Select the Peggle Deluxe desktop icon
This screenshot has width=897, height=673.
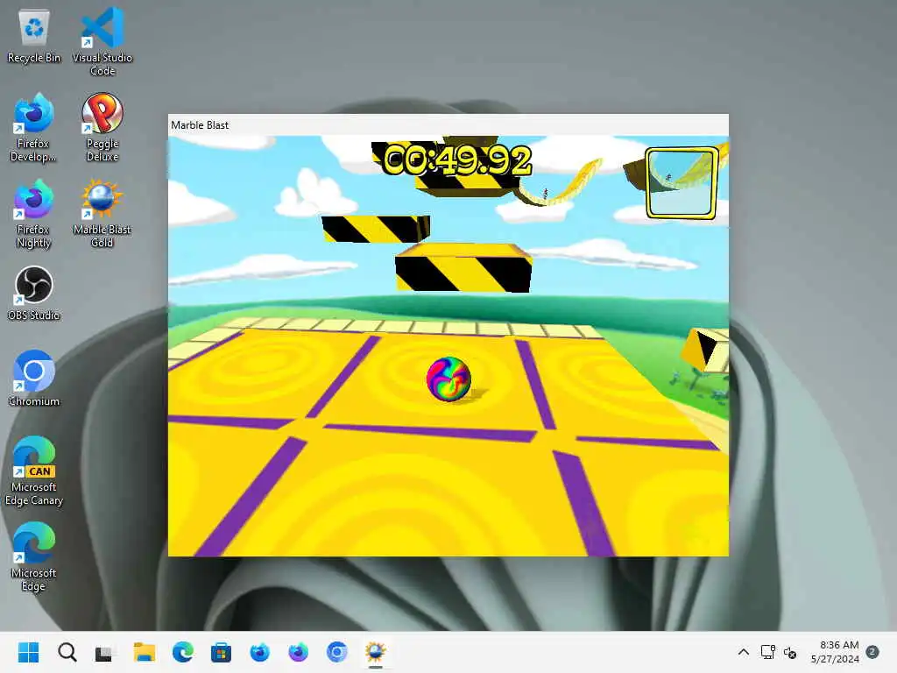click(102, 127)
